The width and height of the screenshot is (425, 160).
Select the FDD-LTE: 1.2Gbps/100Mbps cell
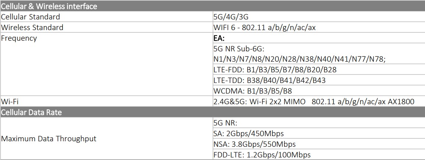pos(262,155)
